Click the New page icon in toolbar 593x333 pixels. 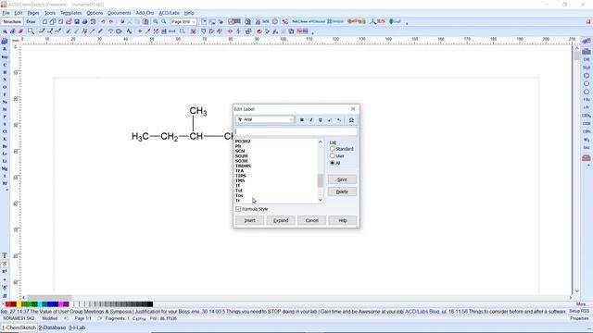tap(44, 22)
